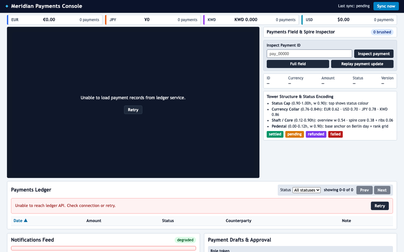Click the refunded status legend chip
The image size is (404, 252).
tap(316, 134)
